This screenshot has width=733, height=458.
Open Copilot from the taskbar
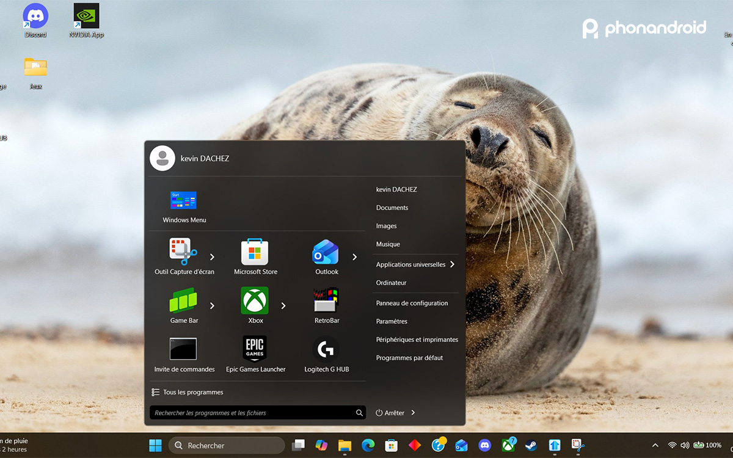[x=321, y=445]
